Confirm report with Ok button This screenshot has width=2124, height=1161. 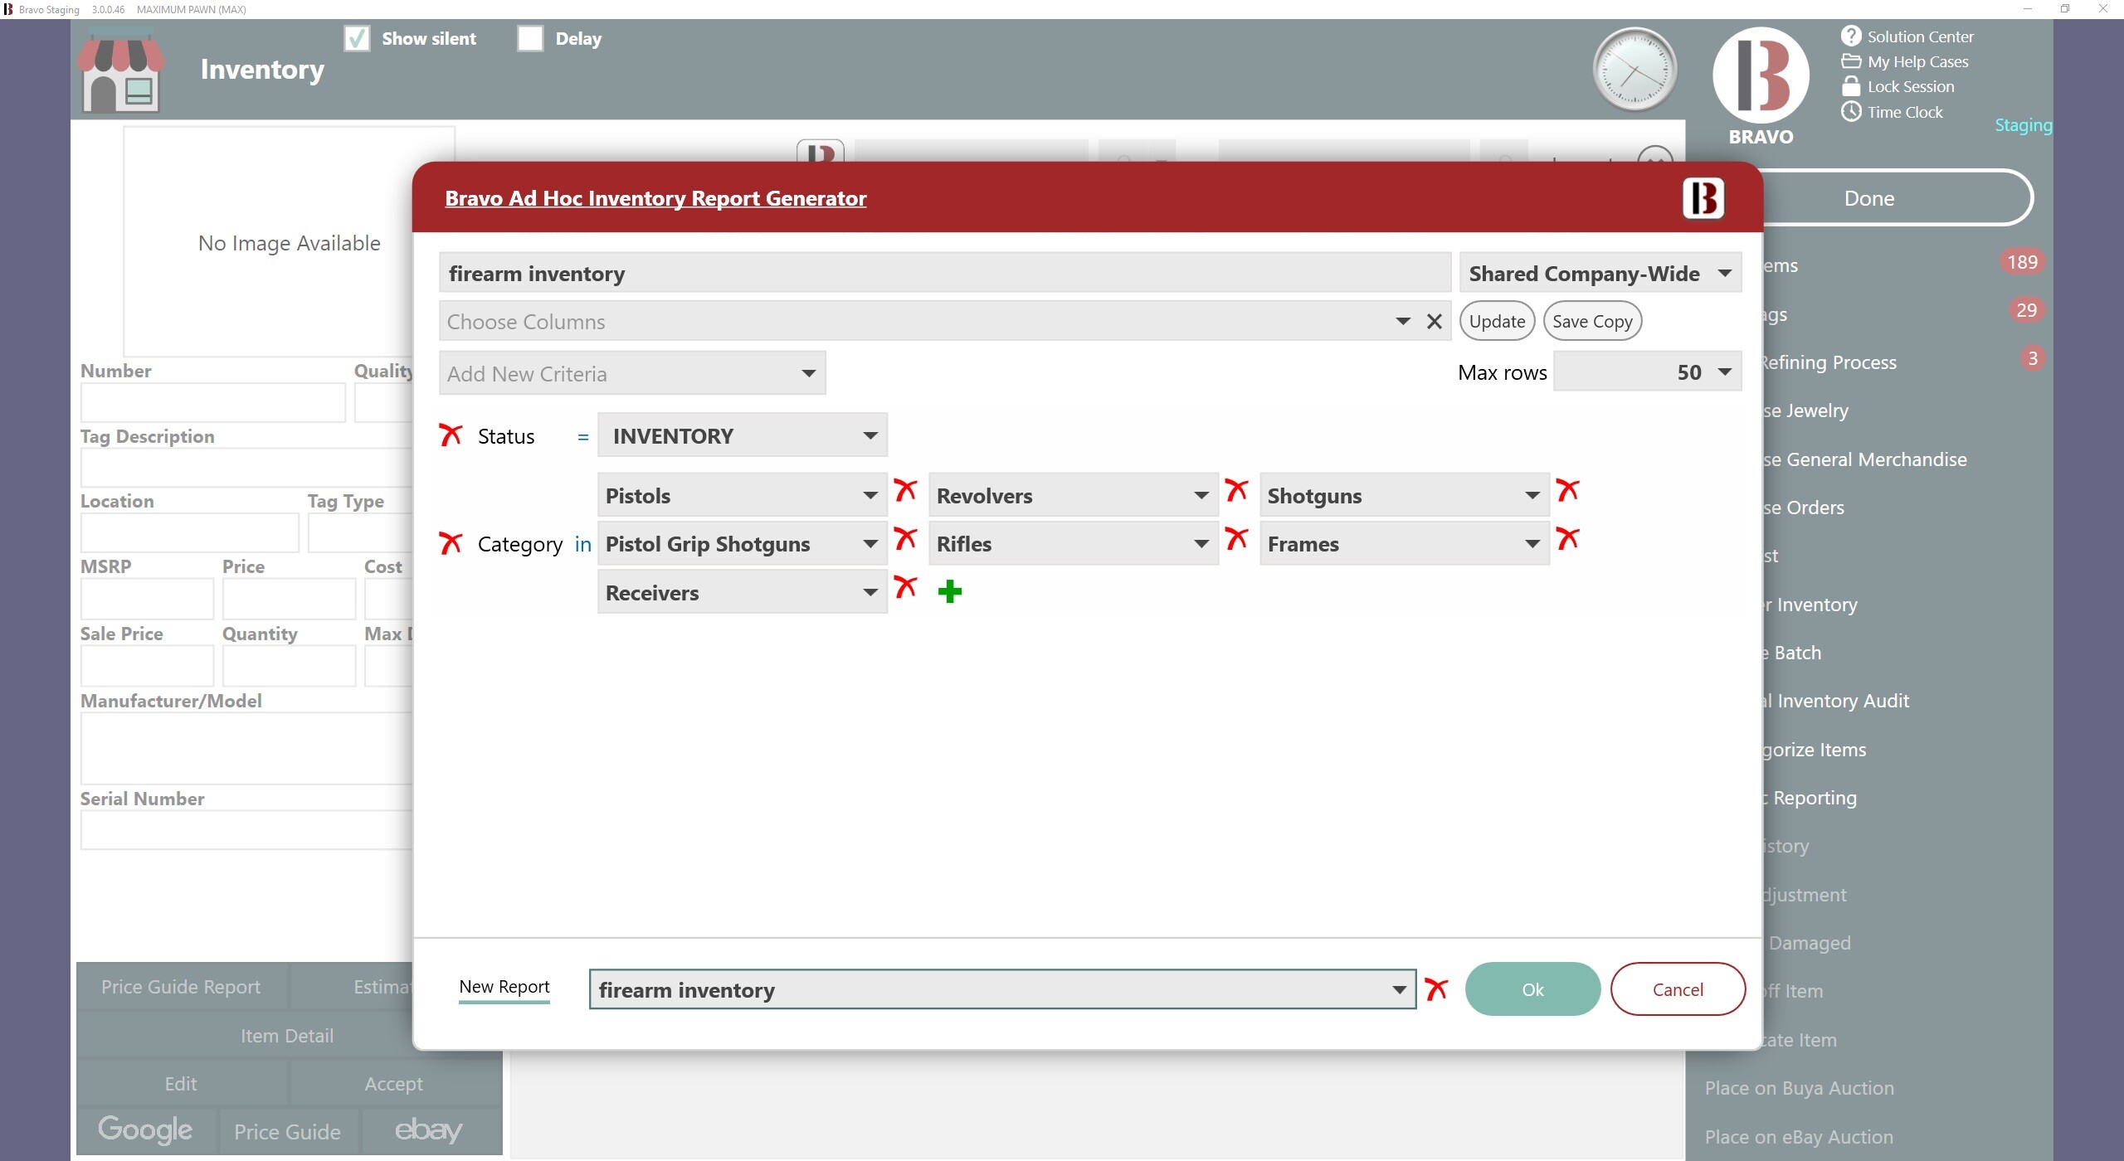[1532, 989]
